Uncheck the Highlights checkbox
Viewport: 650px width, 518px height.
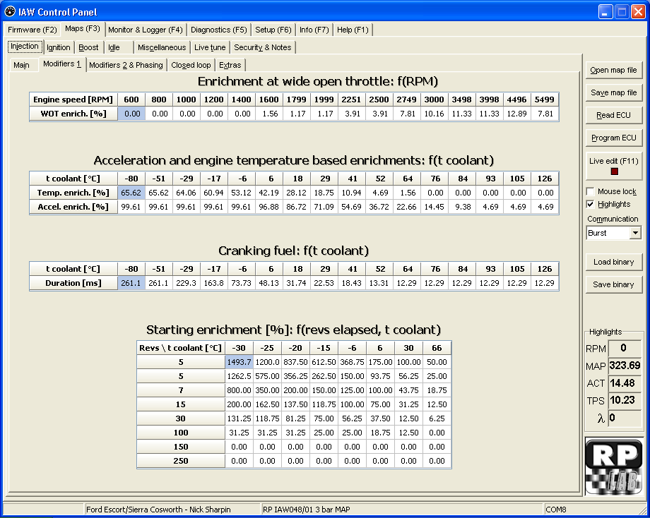pyautogui.click(x=591, y=204)
